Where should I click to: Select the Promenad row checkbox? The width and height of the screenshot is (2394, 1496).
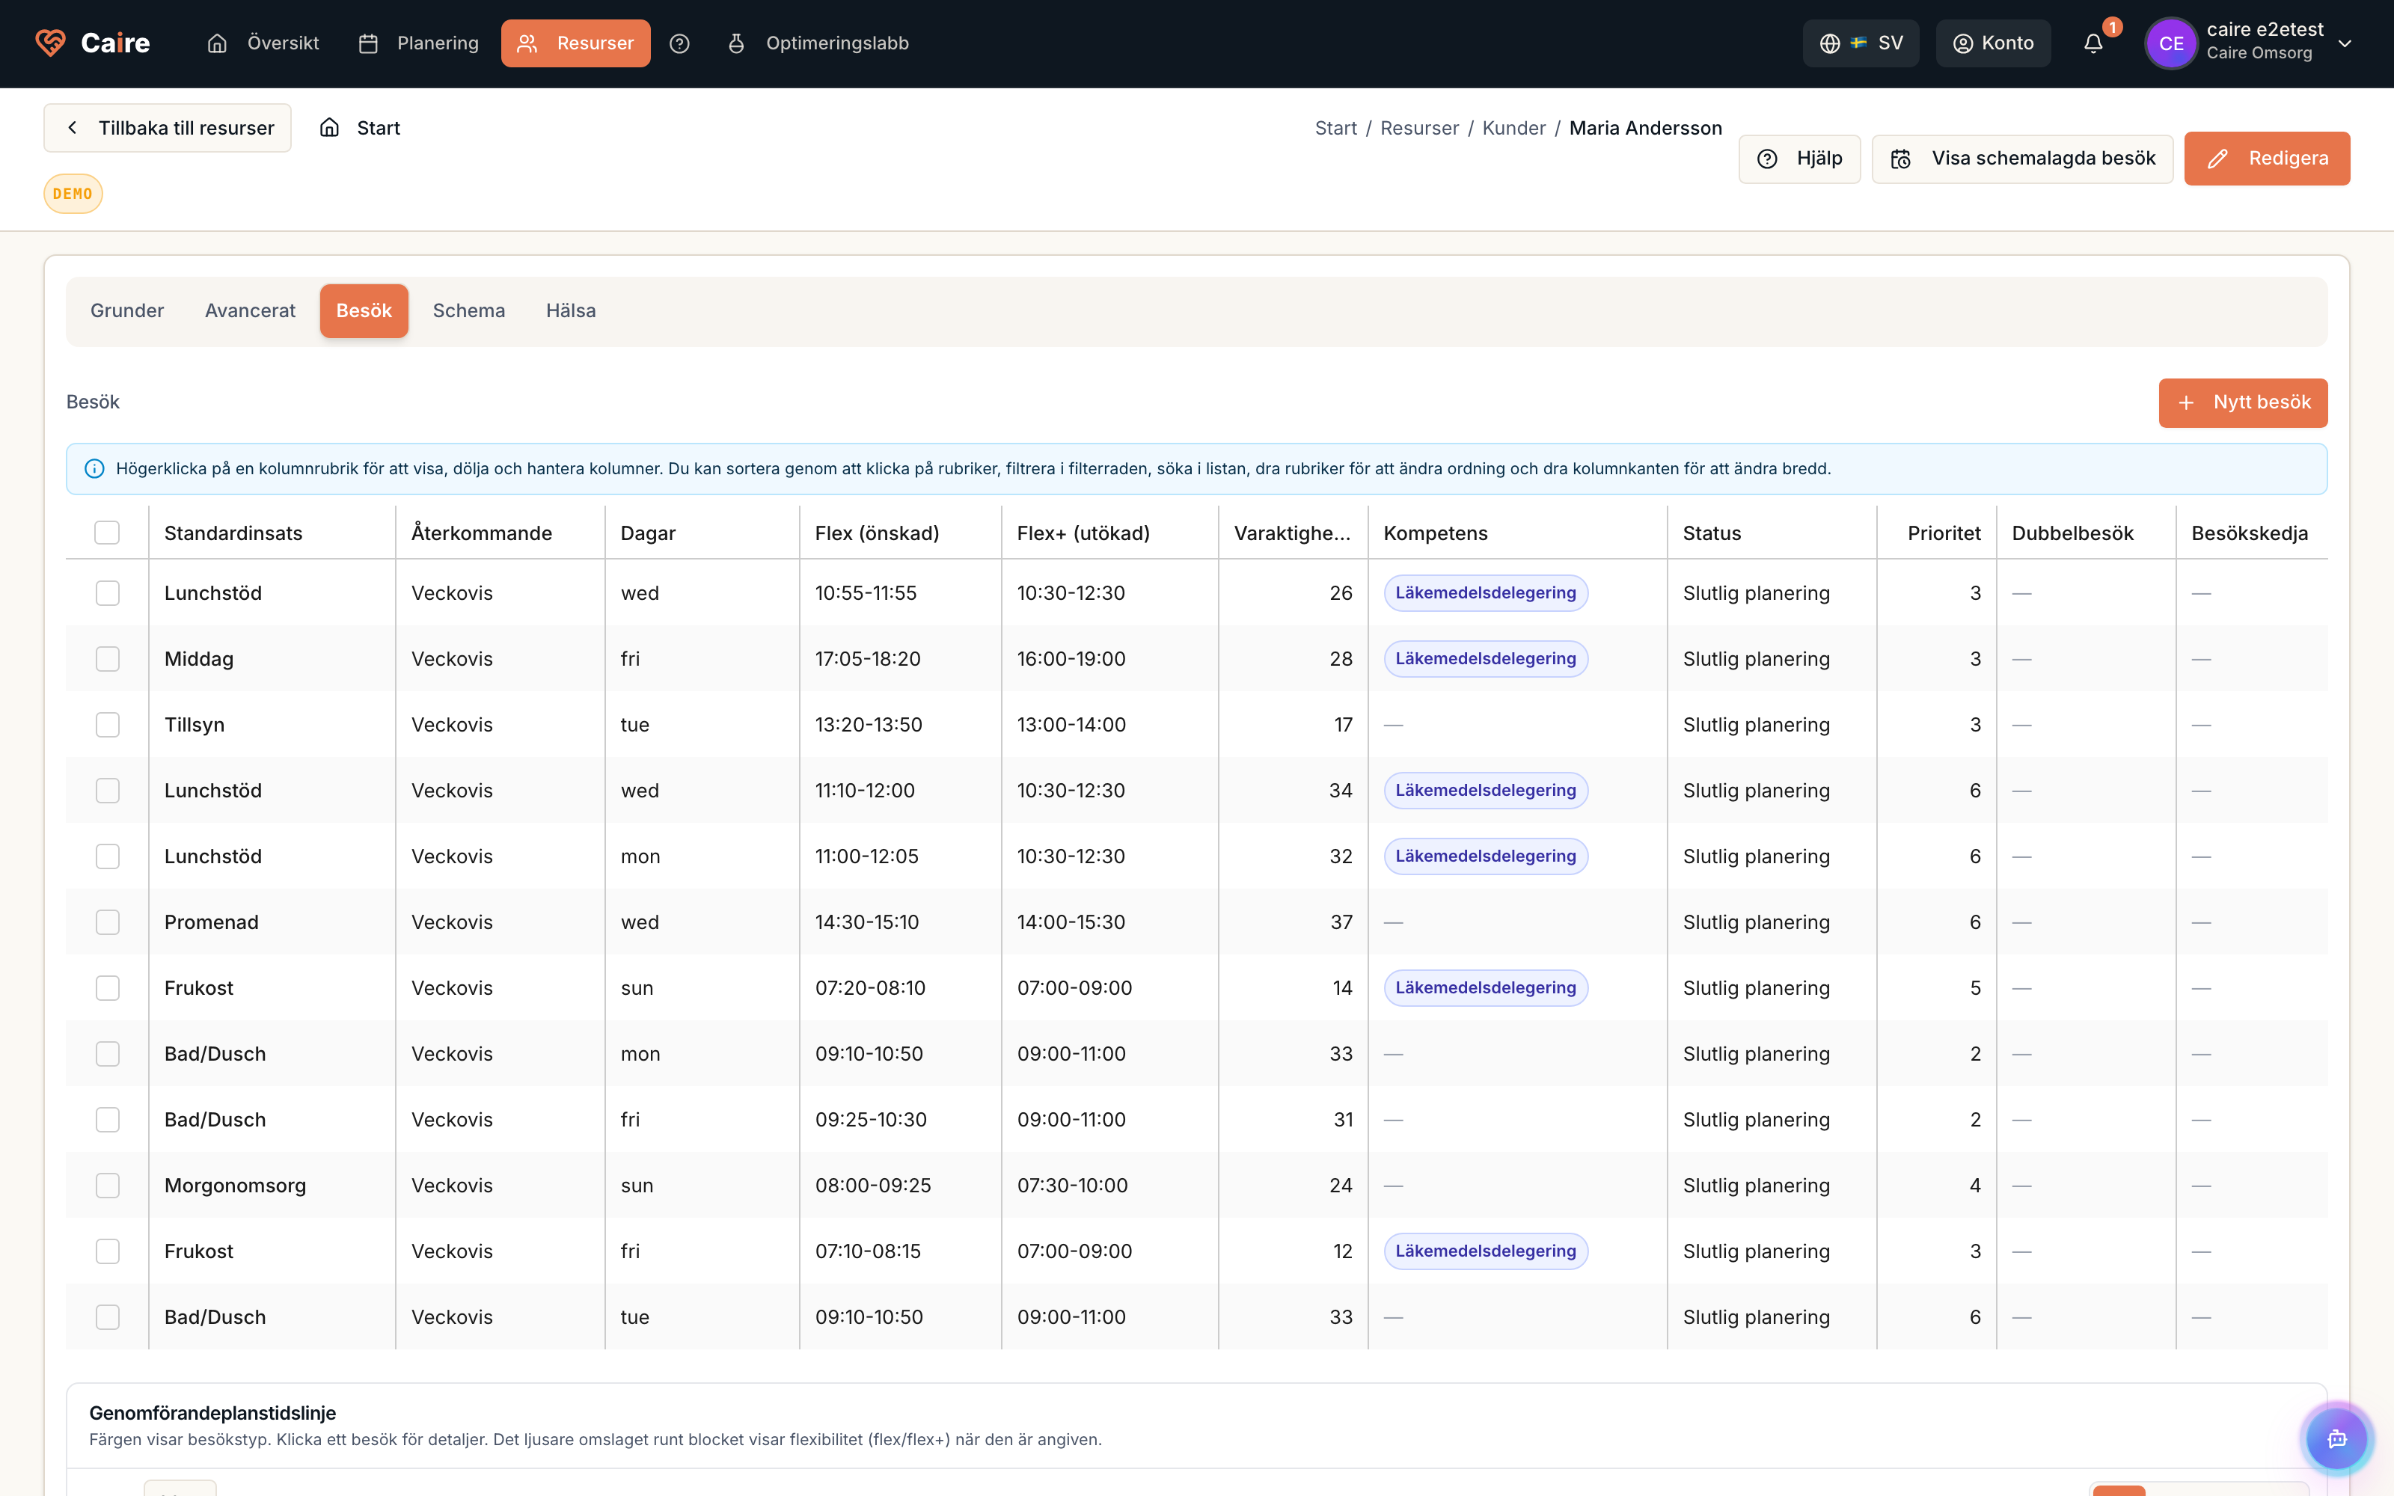click(108, 922)
